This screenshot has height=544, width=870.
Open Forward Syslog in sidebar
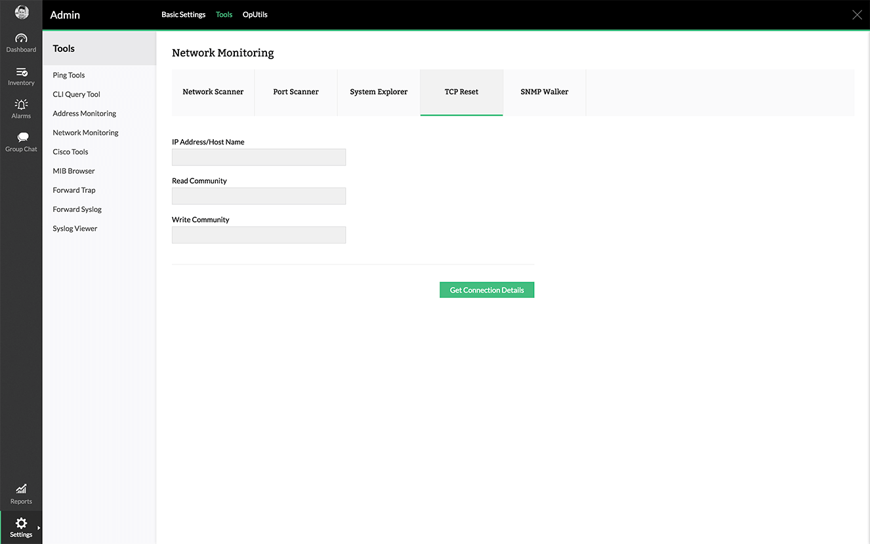[77, 209]
